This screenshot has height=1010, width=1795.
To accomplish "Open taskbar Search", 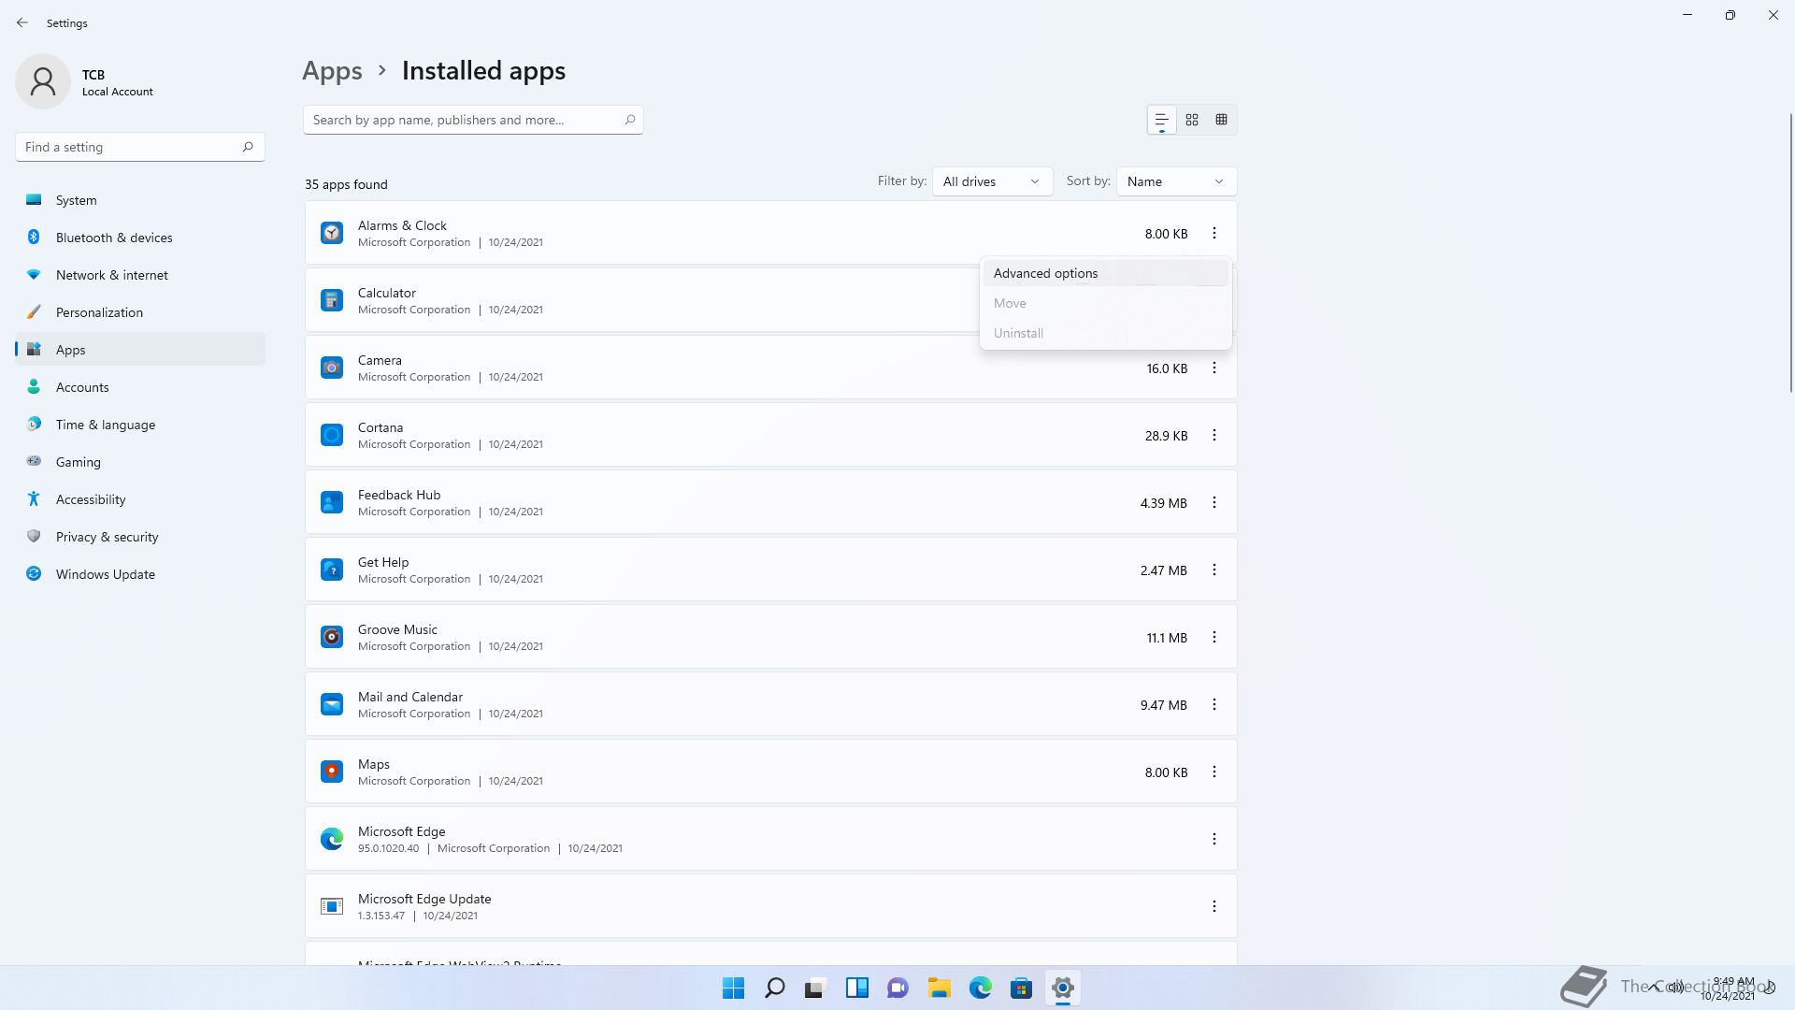I will pos(775,988).
